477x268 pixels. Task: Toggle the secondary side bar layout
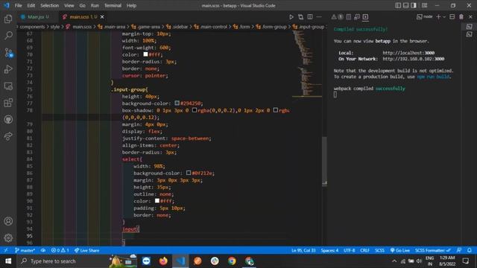pos(414,5)
